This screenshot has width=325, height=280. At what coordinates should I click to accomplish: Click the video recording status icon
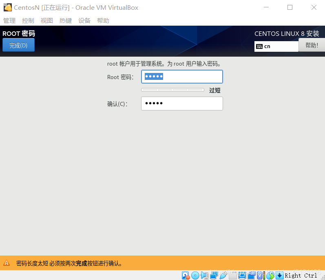point(252,276)
